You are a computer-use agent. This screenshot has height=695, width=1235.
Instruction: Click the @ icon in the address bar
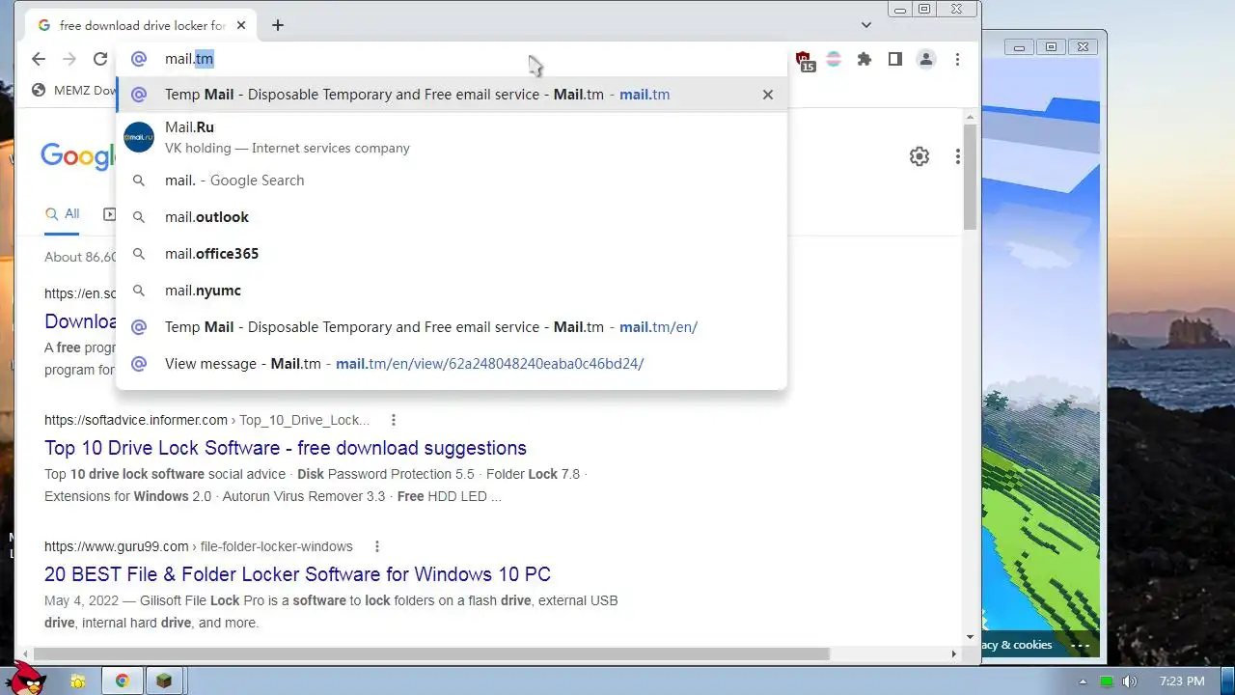click(139, 59)
